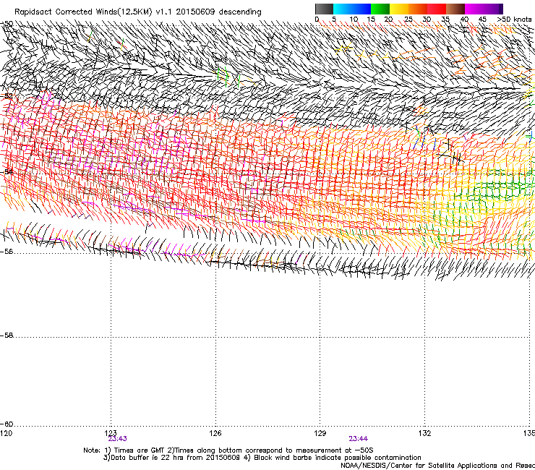This screenshot has width=535, height=470.
Task: Click the magenta 40-45 knots legend swatch
Action: point(474,9)
